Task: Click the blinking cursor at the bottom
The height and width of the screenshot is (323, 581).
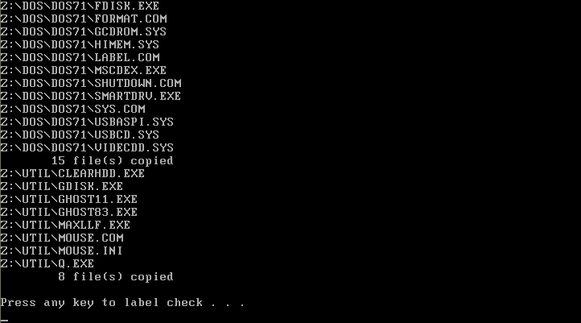Action: 4,320
